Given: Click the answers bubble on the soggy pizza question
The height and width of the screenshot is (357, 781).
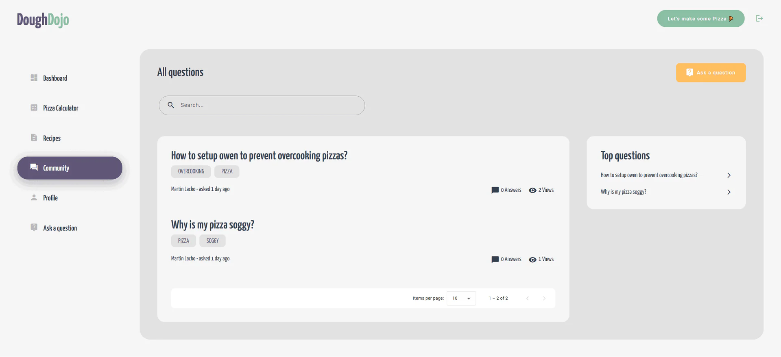Looking at the screenshot, I should 494,259.
